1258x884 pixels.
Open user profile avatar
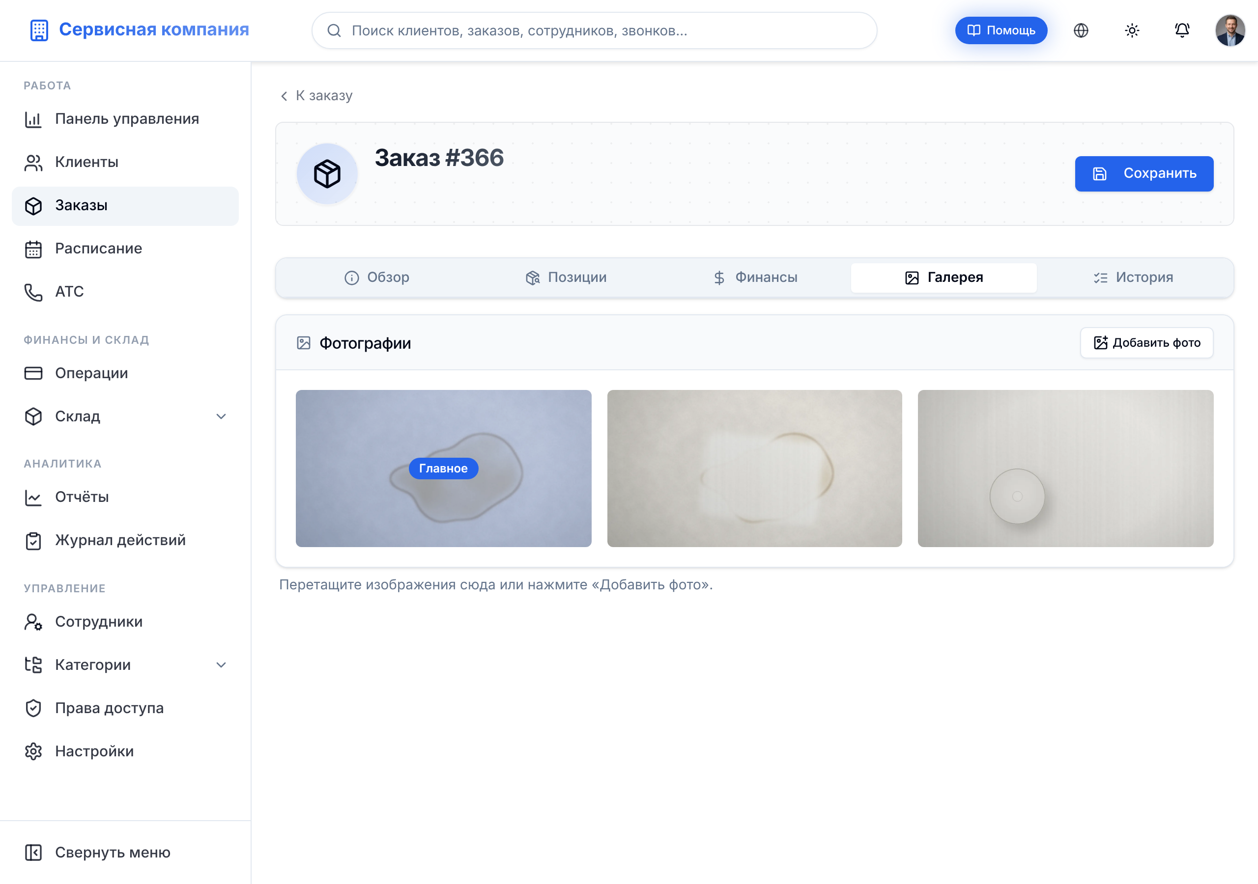[x=1230, y=30]
